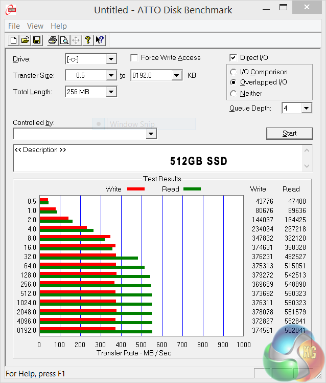Expand the Total Length dropdown

(x=111, y=92)
